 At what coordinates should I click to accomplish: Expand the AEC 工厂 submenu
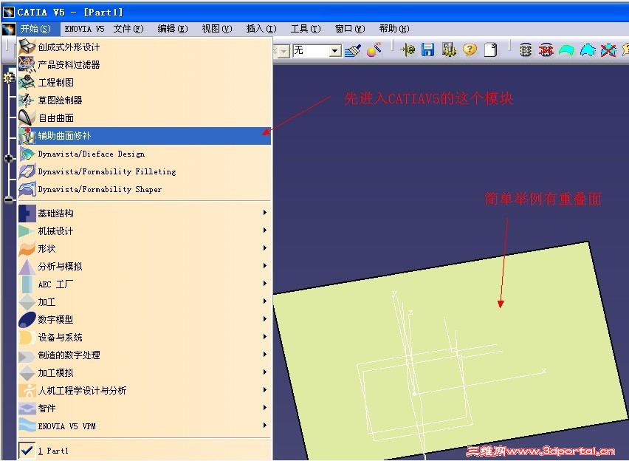[x=145, y=284]
